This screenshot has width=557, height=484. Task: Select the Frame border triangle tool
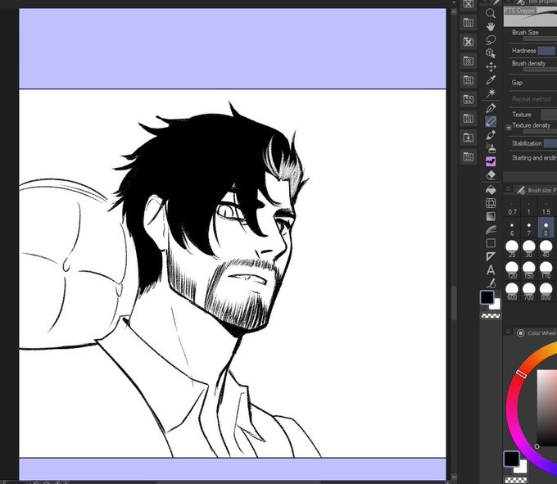tap(491, 256)
